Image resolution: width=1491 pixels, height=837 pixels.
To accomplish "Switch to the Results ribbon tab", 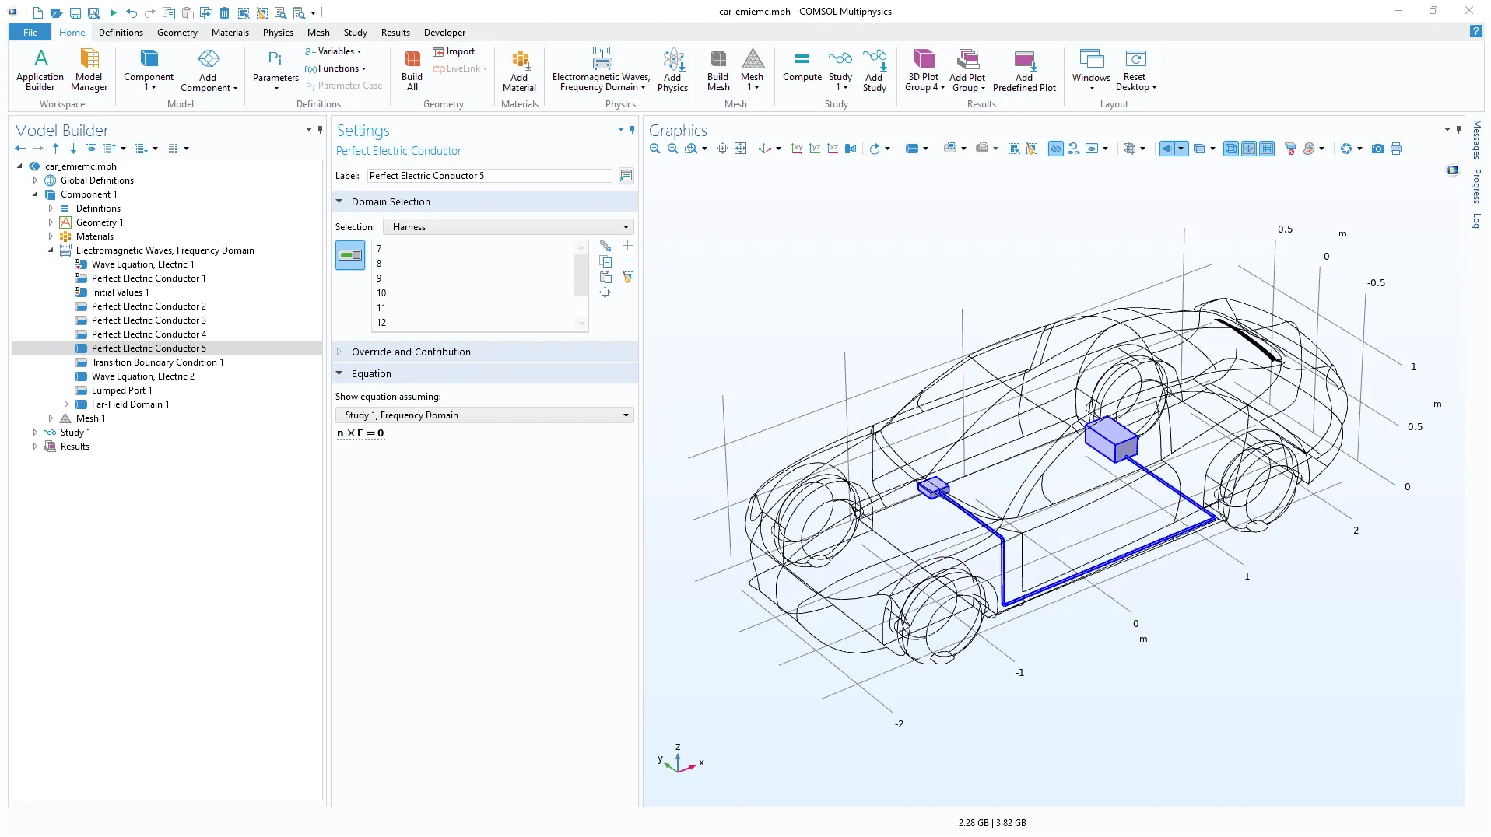I will [395, 33].
